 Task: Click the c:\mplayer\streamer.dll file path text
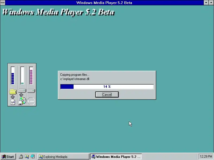pyautogui.click(x=75, y=79)
